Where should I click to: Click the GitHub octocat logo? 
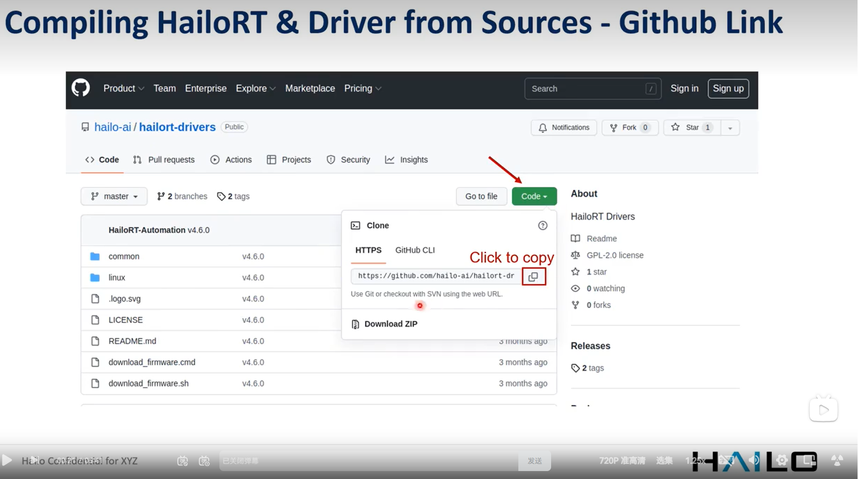coord(80,88)
